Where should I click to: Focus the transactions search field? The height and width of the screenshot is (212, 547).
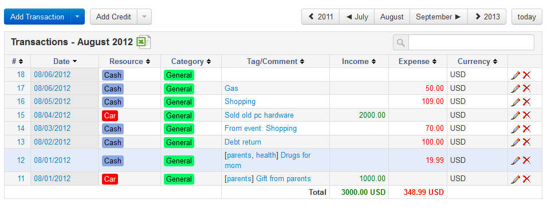tap(471, 42)
